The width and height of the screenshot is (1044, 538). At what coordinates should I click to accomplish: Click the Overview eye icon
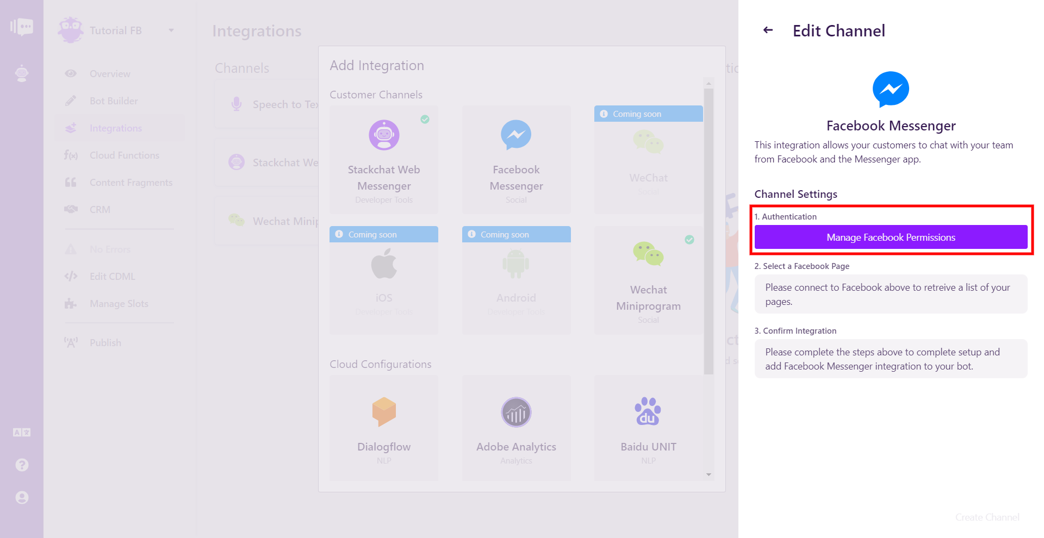71,74
